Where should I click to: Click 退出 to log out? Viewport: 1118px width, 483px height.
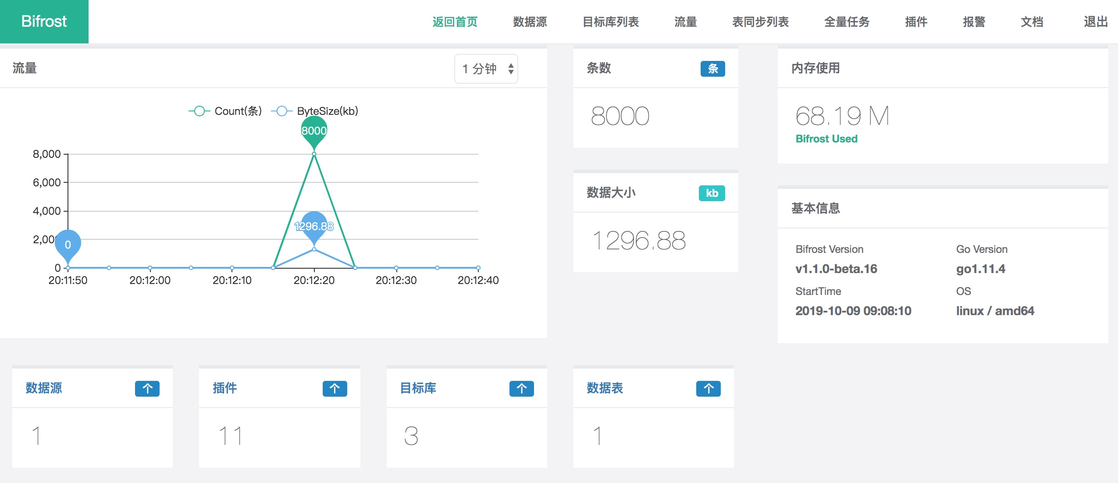(1096, 22)
